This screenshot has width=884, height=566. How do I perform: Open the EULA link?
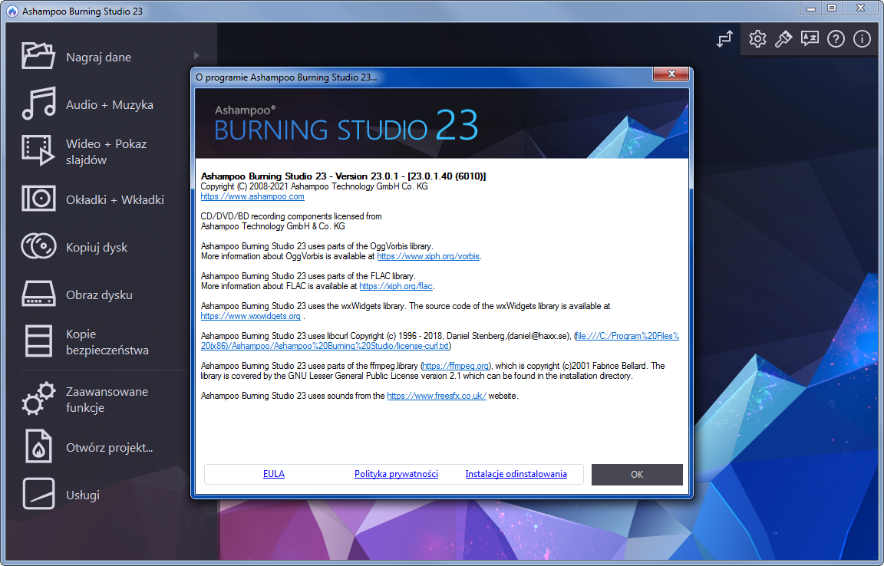pos(274,474)
